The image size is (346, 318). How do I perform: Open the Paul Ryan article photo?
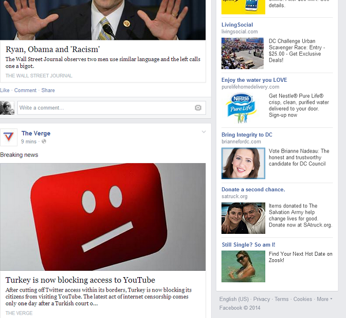(x=103, y=20)
